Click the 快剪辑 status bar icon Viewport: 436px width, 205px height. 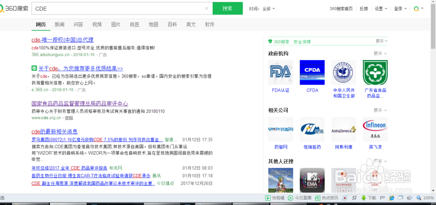268,198
